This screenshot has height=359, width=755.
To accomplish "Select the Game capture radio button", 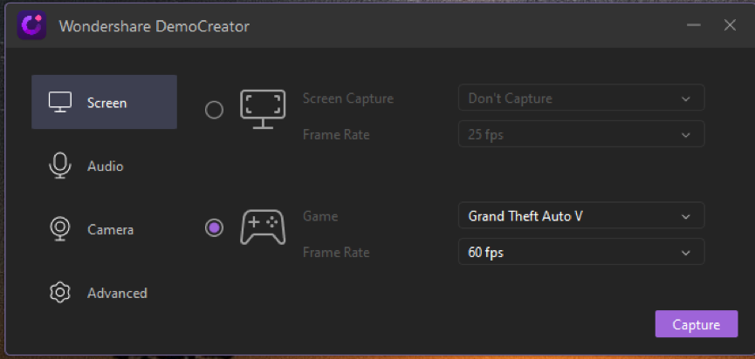I will pos(214,227).
